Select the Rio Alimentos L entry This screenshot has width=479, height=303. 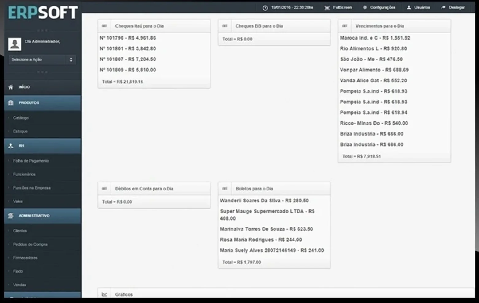tap(373, 48)
